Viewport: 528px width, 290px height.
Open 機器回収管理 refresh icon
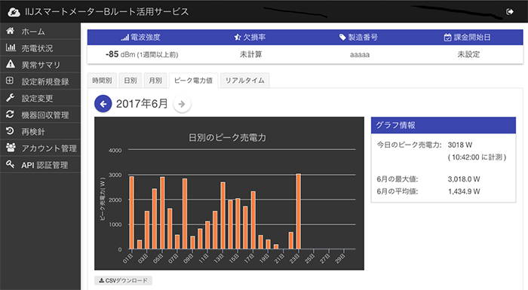(10, 114)
